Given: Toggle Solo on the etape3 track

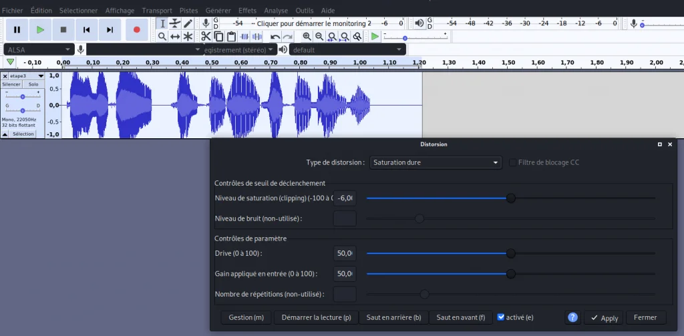Looking at the screenshot, I should (x=33, y=85).
